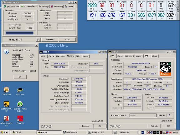
Task: Select the first CPU-Z taskbar item
Action: pyautogui.click(x=24, y=132)
